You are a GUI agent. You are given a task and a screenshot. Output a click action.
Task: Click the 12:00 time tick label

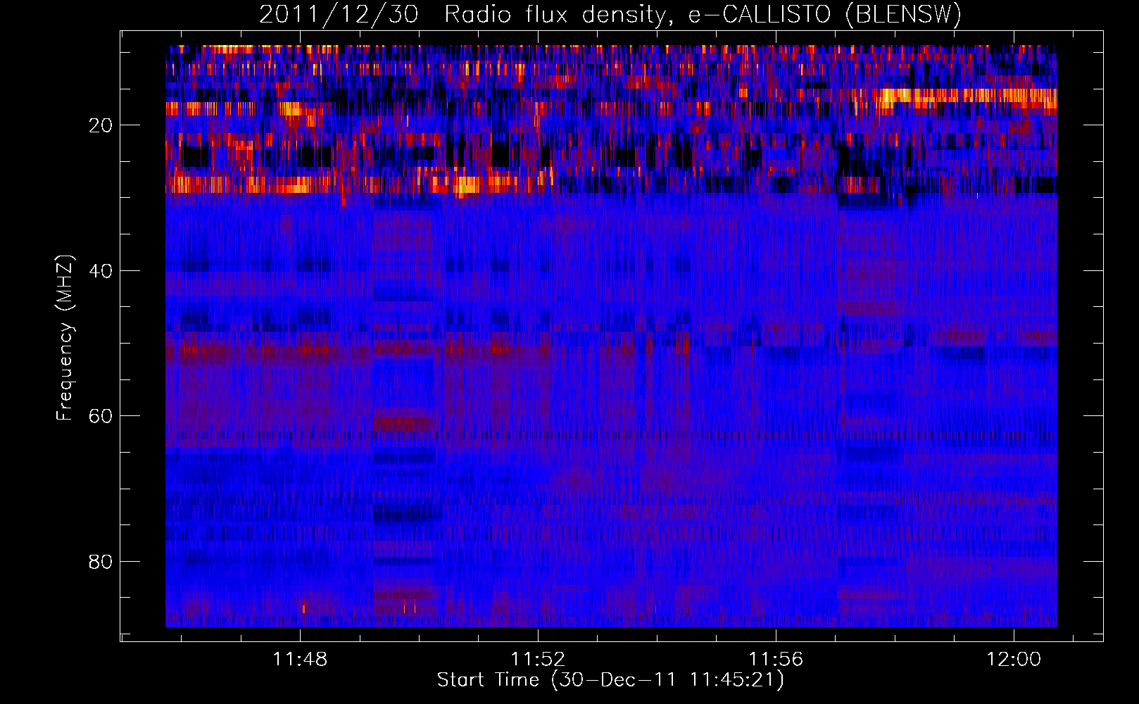coord(1014,660)
